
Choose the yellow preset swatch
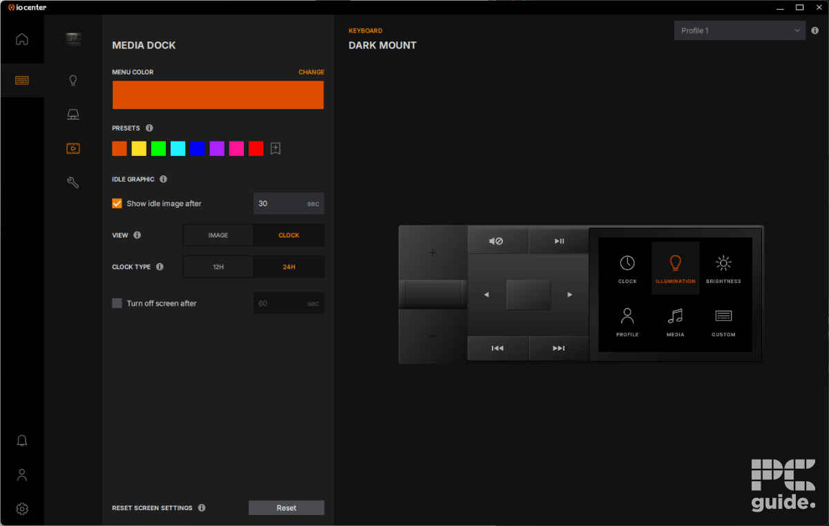click(x=139, y=148)
